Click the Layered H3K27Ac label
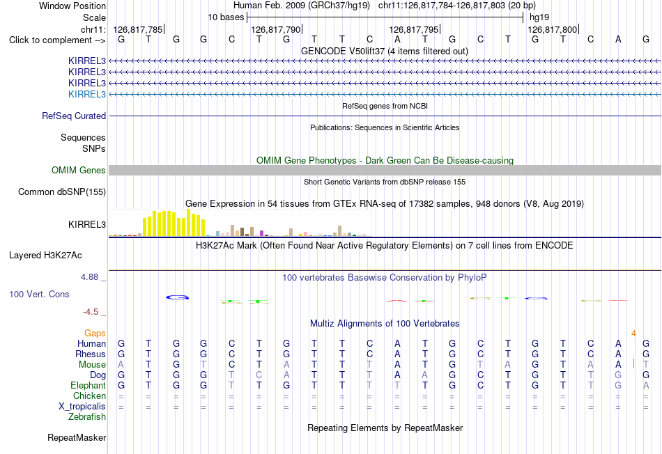Image resolution: width=662 pixels, height=454 pixels. 45,256
